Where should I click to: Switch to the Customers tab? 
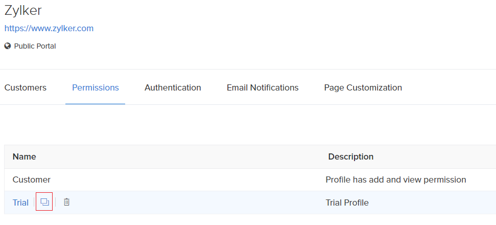pos(26,87)
